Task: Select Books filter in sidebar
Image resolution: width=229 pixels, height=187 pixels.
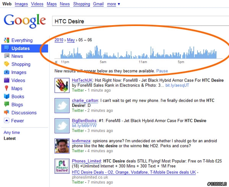Action: (x=18, y=97)
